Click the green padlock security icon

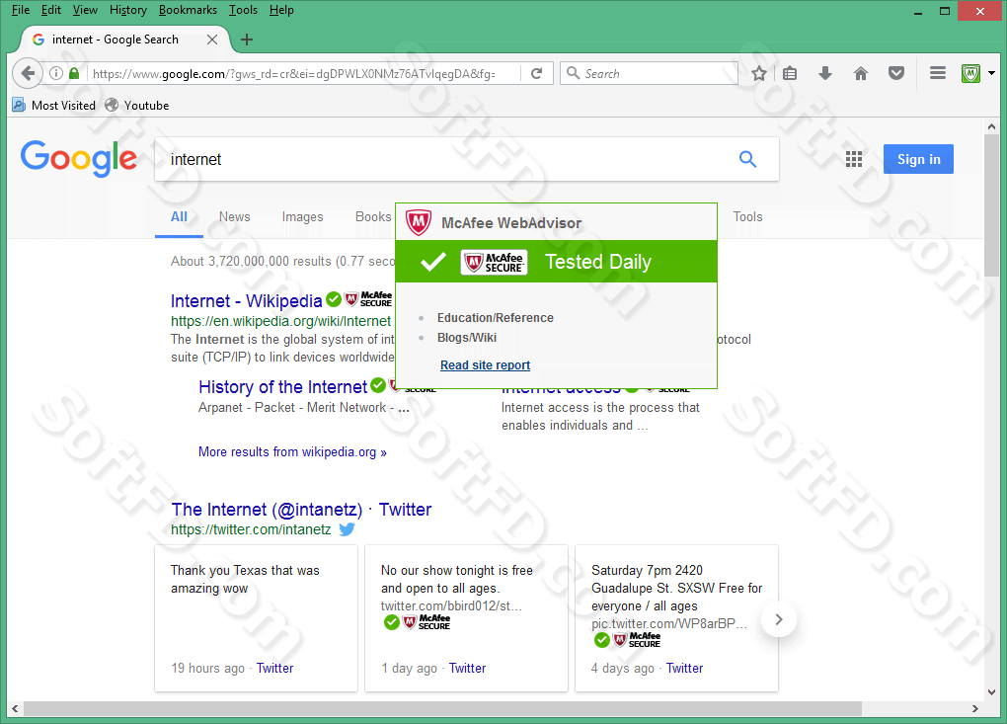tap(74, 73)
